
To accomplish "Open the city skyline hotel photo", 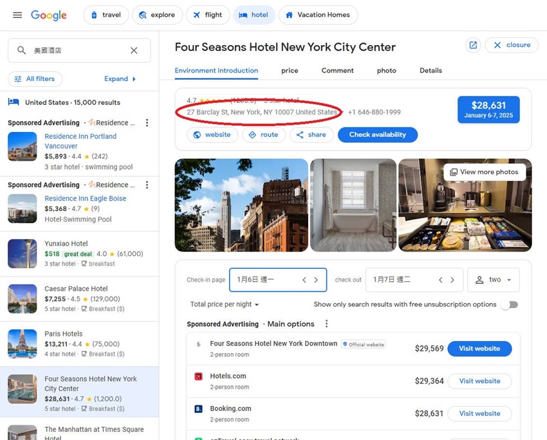I will 241,205.
